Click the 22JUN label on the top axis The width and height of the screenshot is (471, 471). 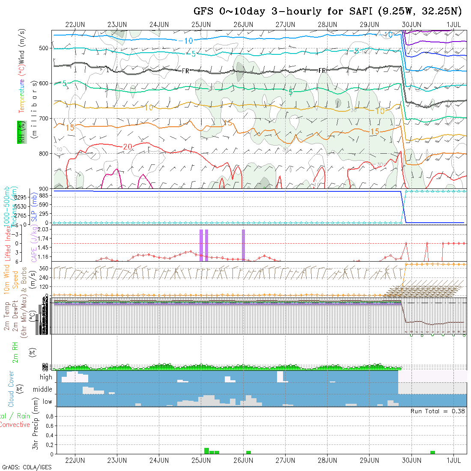pyautogui.click(x=75, y=25)
